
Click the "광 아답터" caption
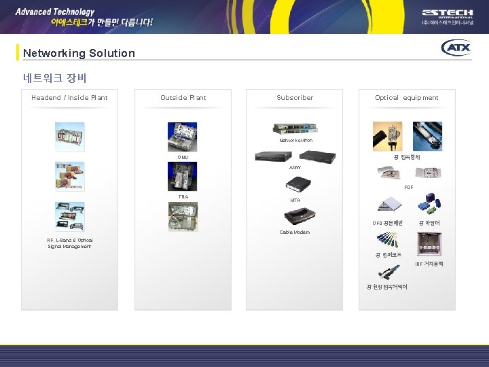(429, 223)
